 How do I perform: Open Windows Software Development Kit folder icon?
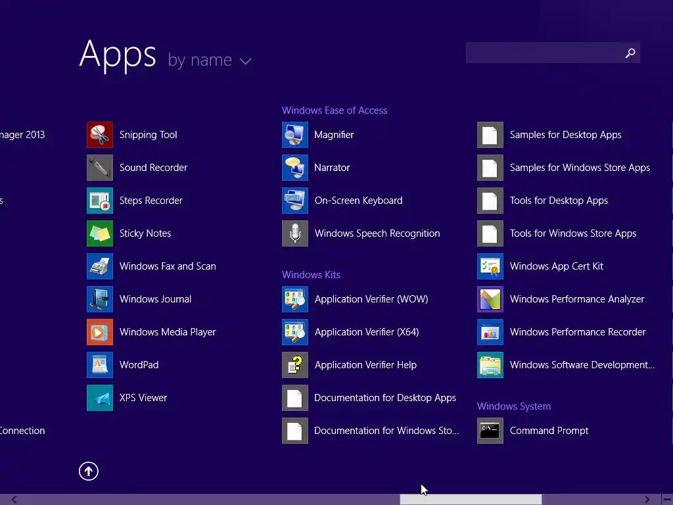490,365
